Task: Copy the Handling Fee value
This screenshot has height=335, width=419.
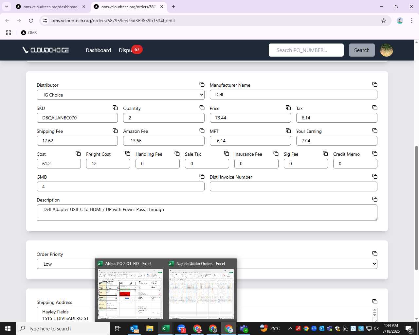Action: [177, 153]
